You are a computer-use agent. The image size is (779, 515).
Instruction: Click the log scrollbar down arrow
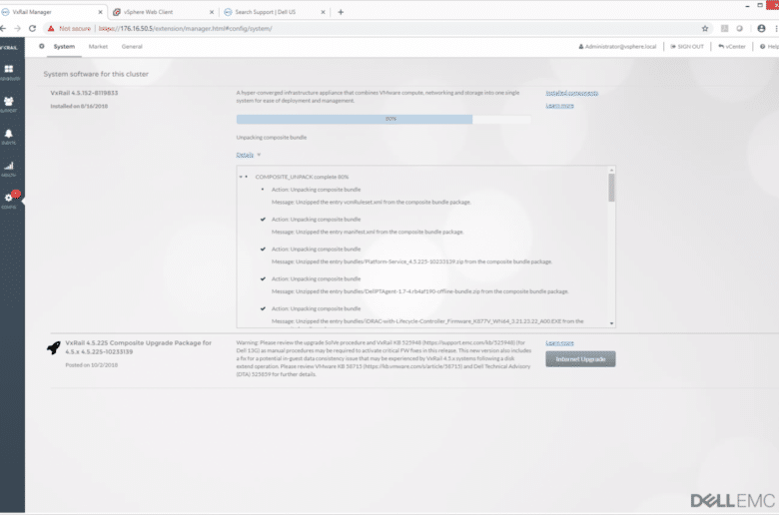[x=611, y=323]
